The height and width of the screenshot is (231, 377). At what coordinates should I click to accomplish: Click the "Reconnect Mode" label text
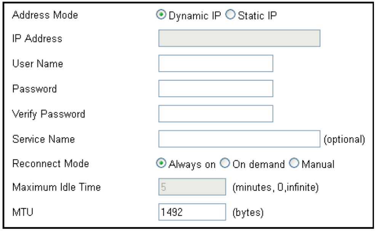(x=50, y=164)
